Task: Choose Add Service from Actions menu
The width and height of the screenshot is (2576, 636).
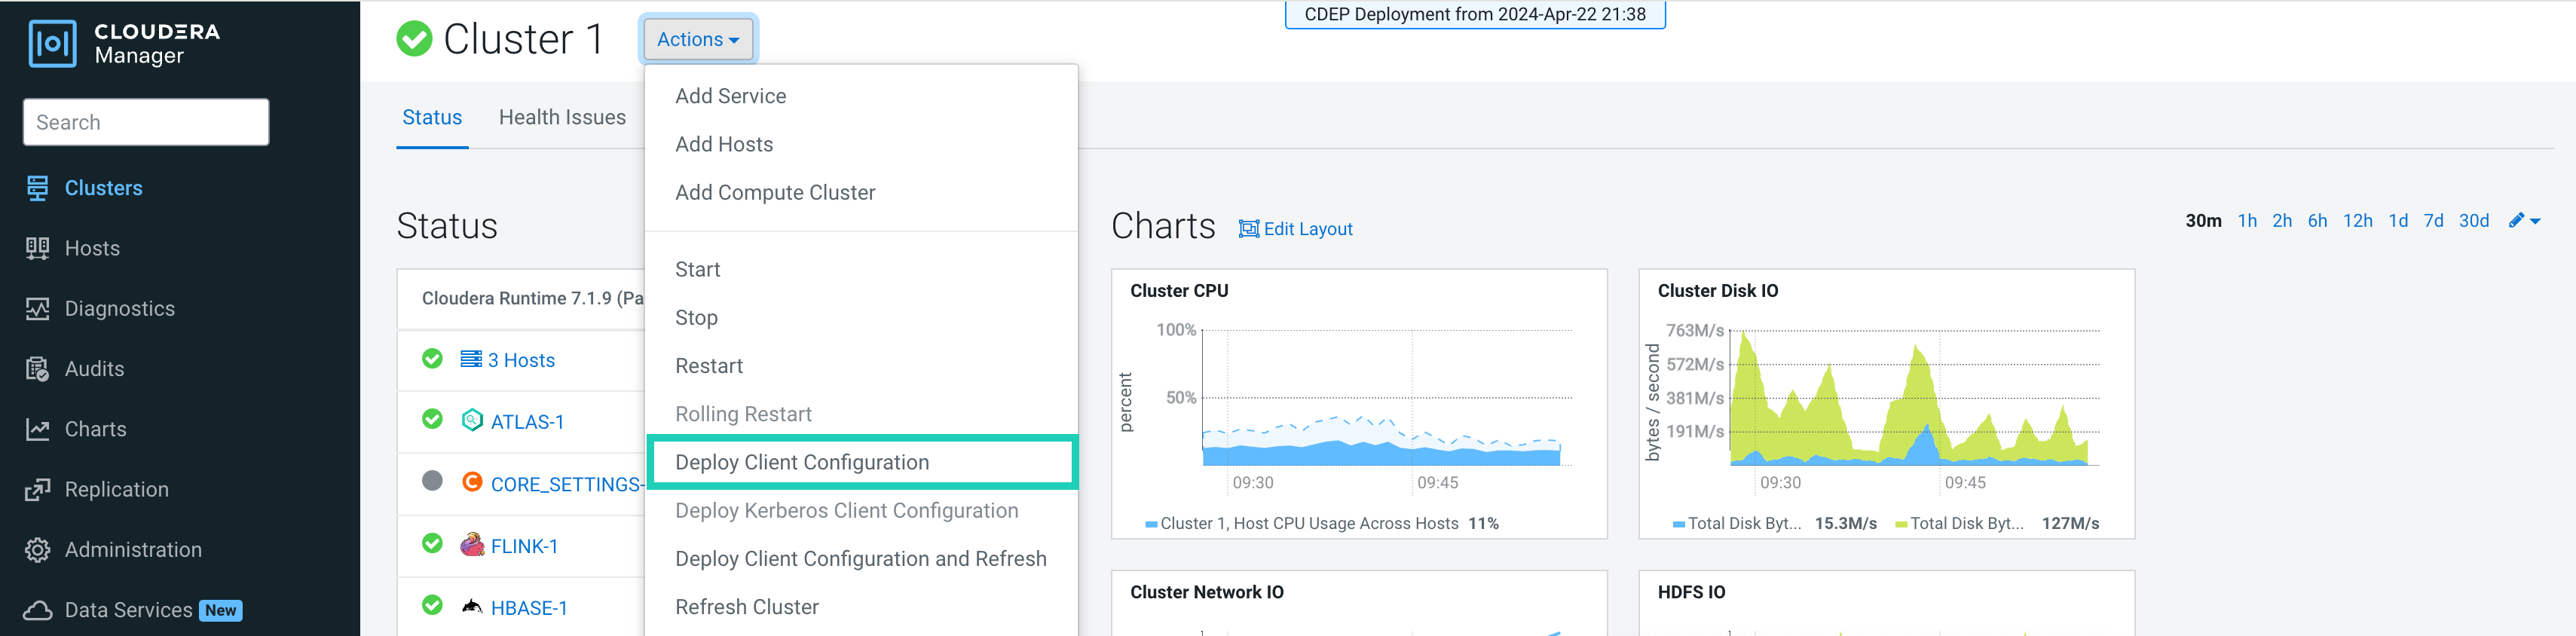Action: point(730,96)
